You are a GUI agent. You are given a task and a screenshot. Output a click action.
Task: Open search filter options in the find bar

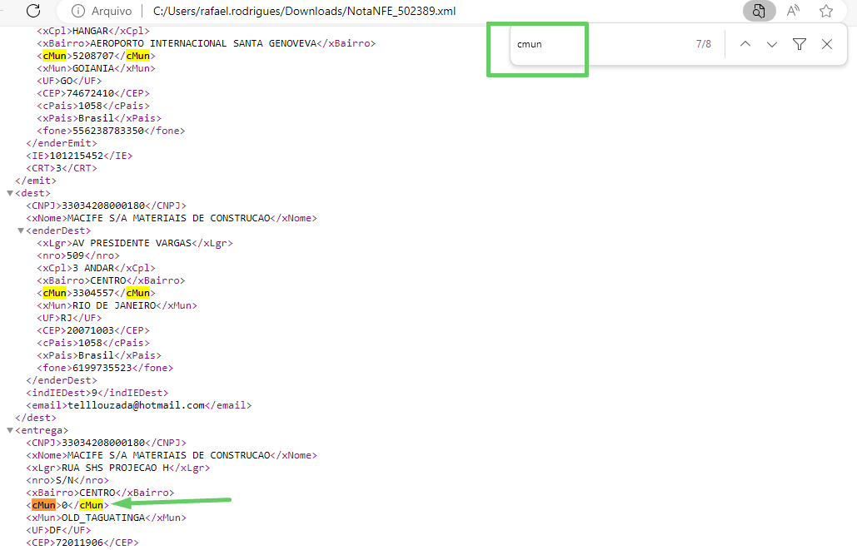pyautogui.click(x=799, y=44)
